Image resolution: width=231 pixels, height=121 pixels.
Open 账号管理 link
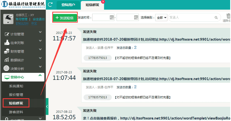[x=21, y=19]
